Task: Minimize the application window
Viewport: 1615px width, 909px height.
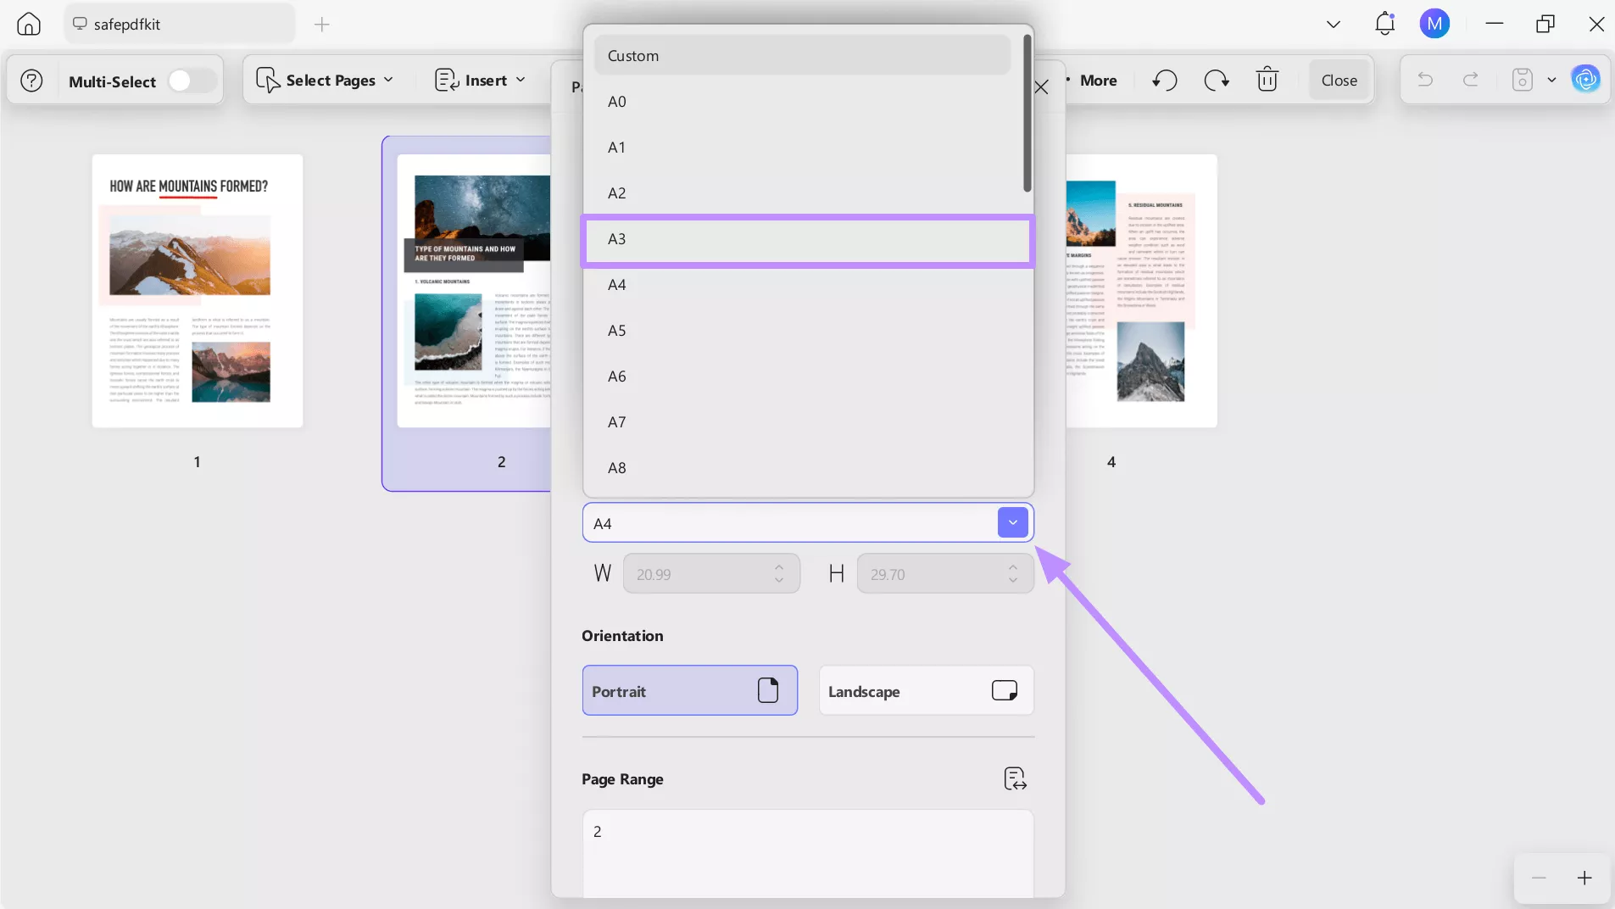Action: pyautogui.click(x=1495, y=24)
